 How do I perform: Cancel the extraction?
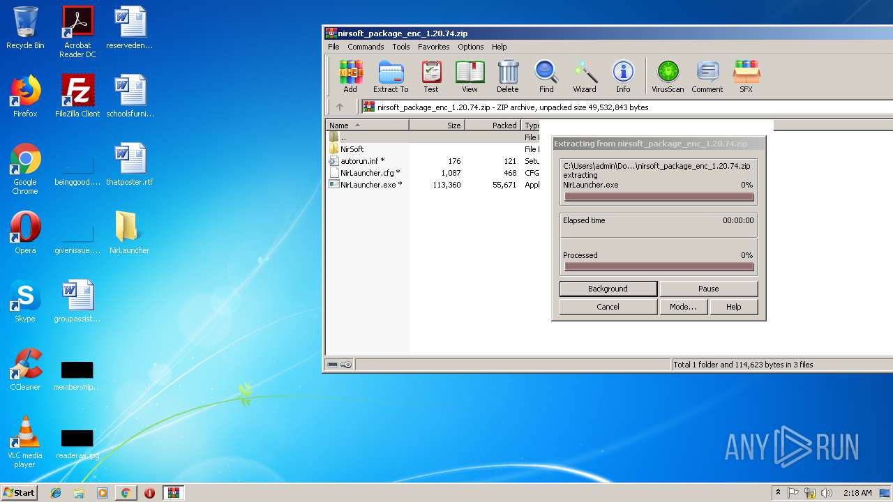pyautogui.click(x=608, y=307)
